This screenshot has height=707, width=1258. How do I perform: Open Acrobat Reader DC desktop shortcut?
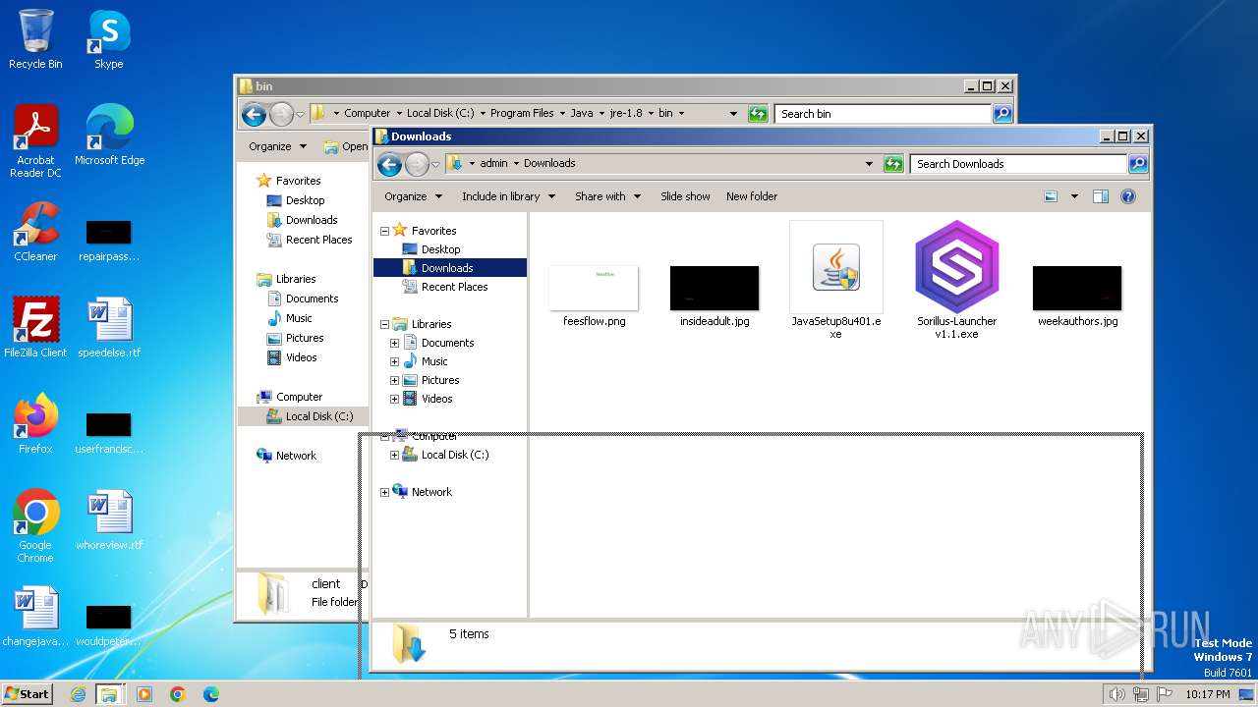pyautogui.click(x=35, y=141)
